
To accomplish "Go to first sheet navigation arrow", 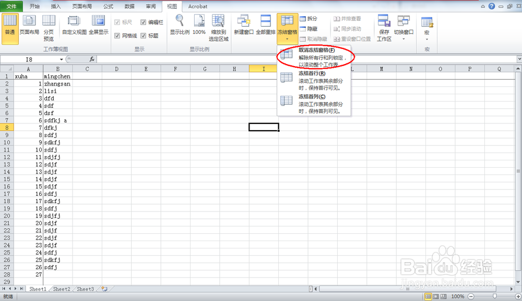I will [x=4, y=289].
